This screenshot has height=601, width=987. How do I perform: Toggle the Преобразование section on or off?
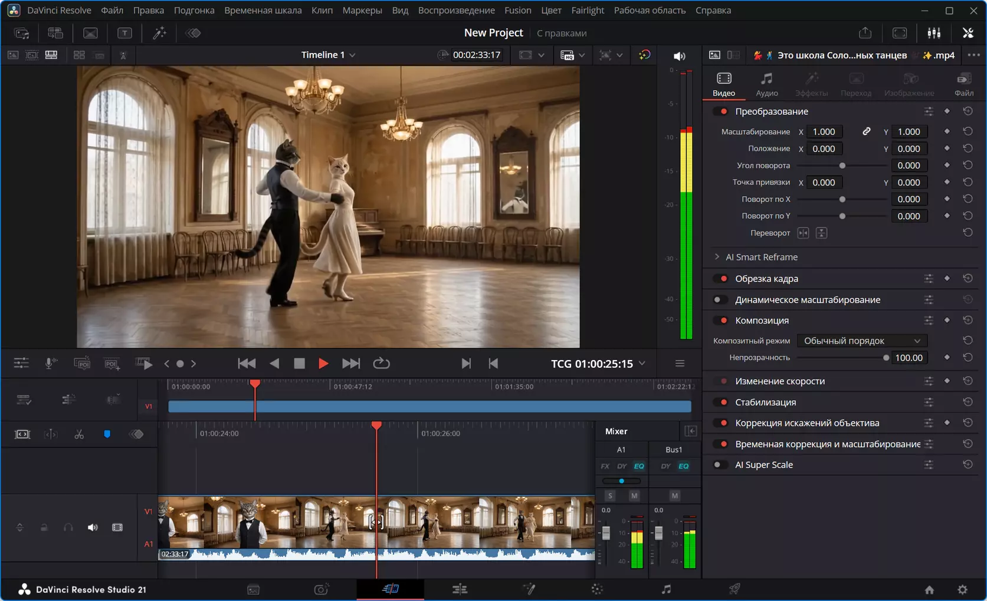[x=720, y=111]
